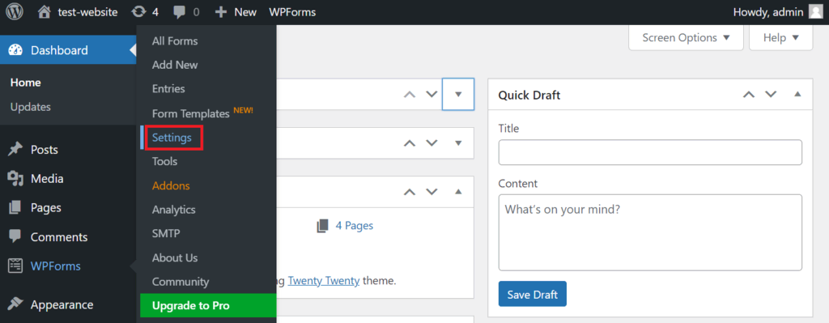829x323 pixels.
Task: Move the second widget up
Action: (409, 143)
